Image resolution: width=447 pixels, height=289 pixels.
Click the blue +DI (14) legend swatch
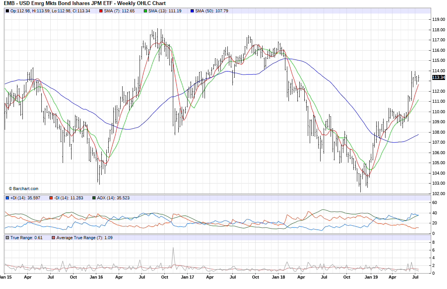7,198
